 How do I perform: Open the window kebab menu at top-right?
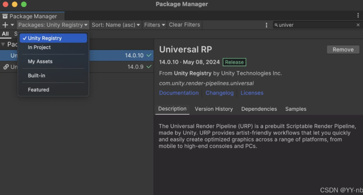point(358,16)
